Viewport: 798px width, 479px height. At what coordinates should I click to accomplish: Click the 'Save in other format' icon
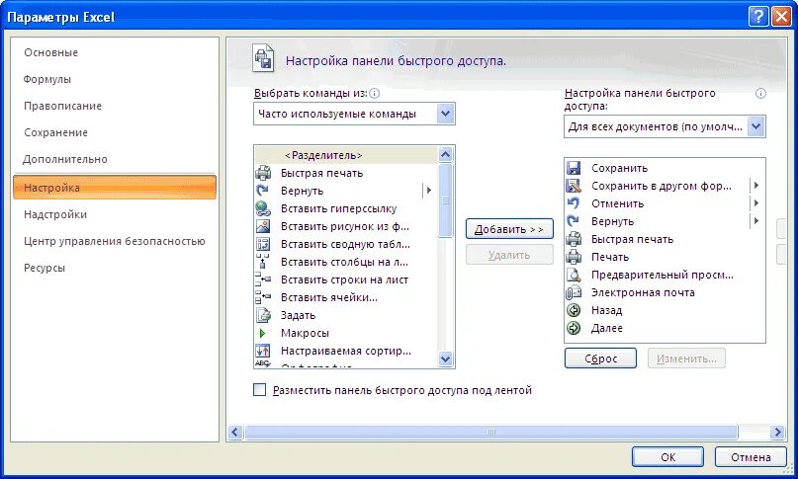574,186
